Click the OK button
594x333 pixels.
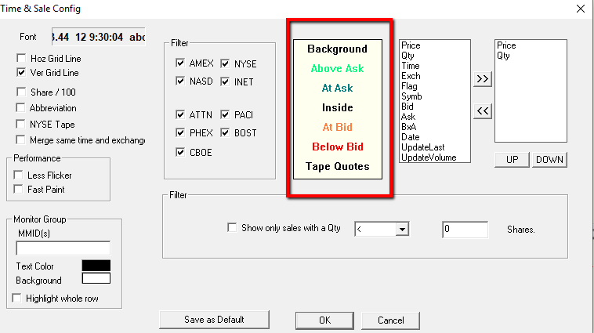[x=324, y=320]
